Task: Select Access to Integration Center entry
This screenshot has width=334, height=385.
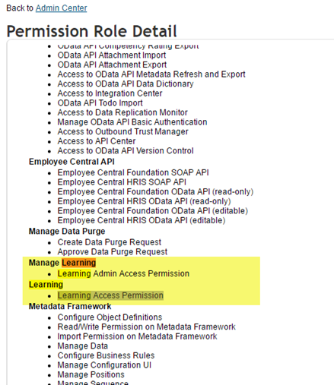Action: [x=110, y=93]
